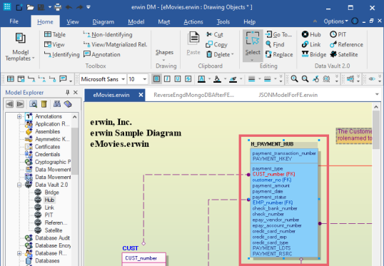The height and width of the screenshot is (266, 384).
Task: Collapse the Data Vault 2.0 node
Action: tap(19, 185)
